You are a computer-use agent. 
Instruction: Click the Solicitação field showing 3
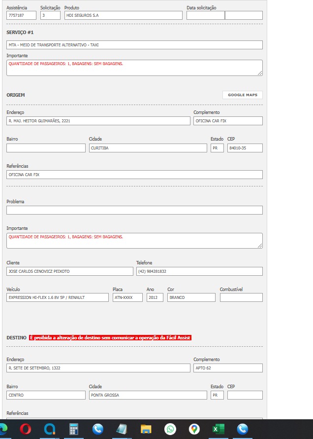(50, 15)
